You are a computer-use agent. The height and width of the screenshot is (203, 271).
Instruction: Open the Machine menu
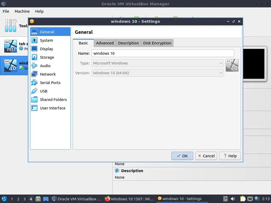click(22, 11)
